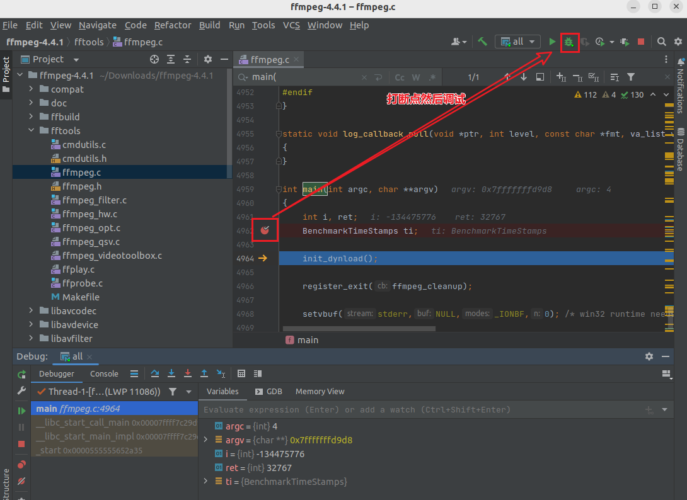Viewport: 687px width, 500px height.
Task: Mute breakpoints in debug sidebar
Action: point(21,481)
